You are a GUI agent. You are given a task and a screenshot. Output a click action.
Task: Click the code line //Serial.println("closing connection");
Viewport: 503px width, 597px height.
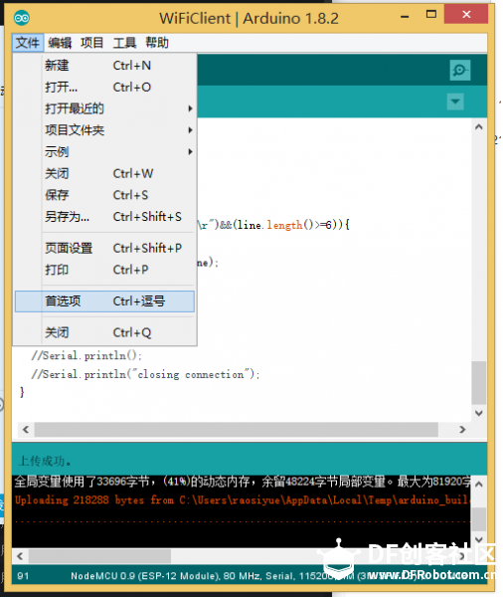(145, 374)
